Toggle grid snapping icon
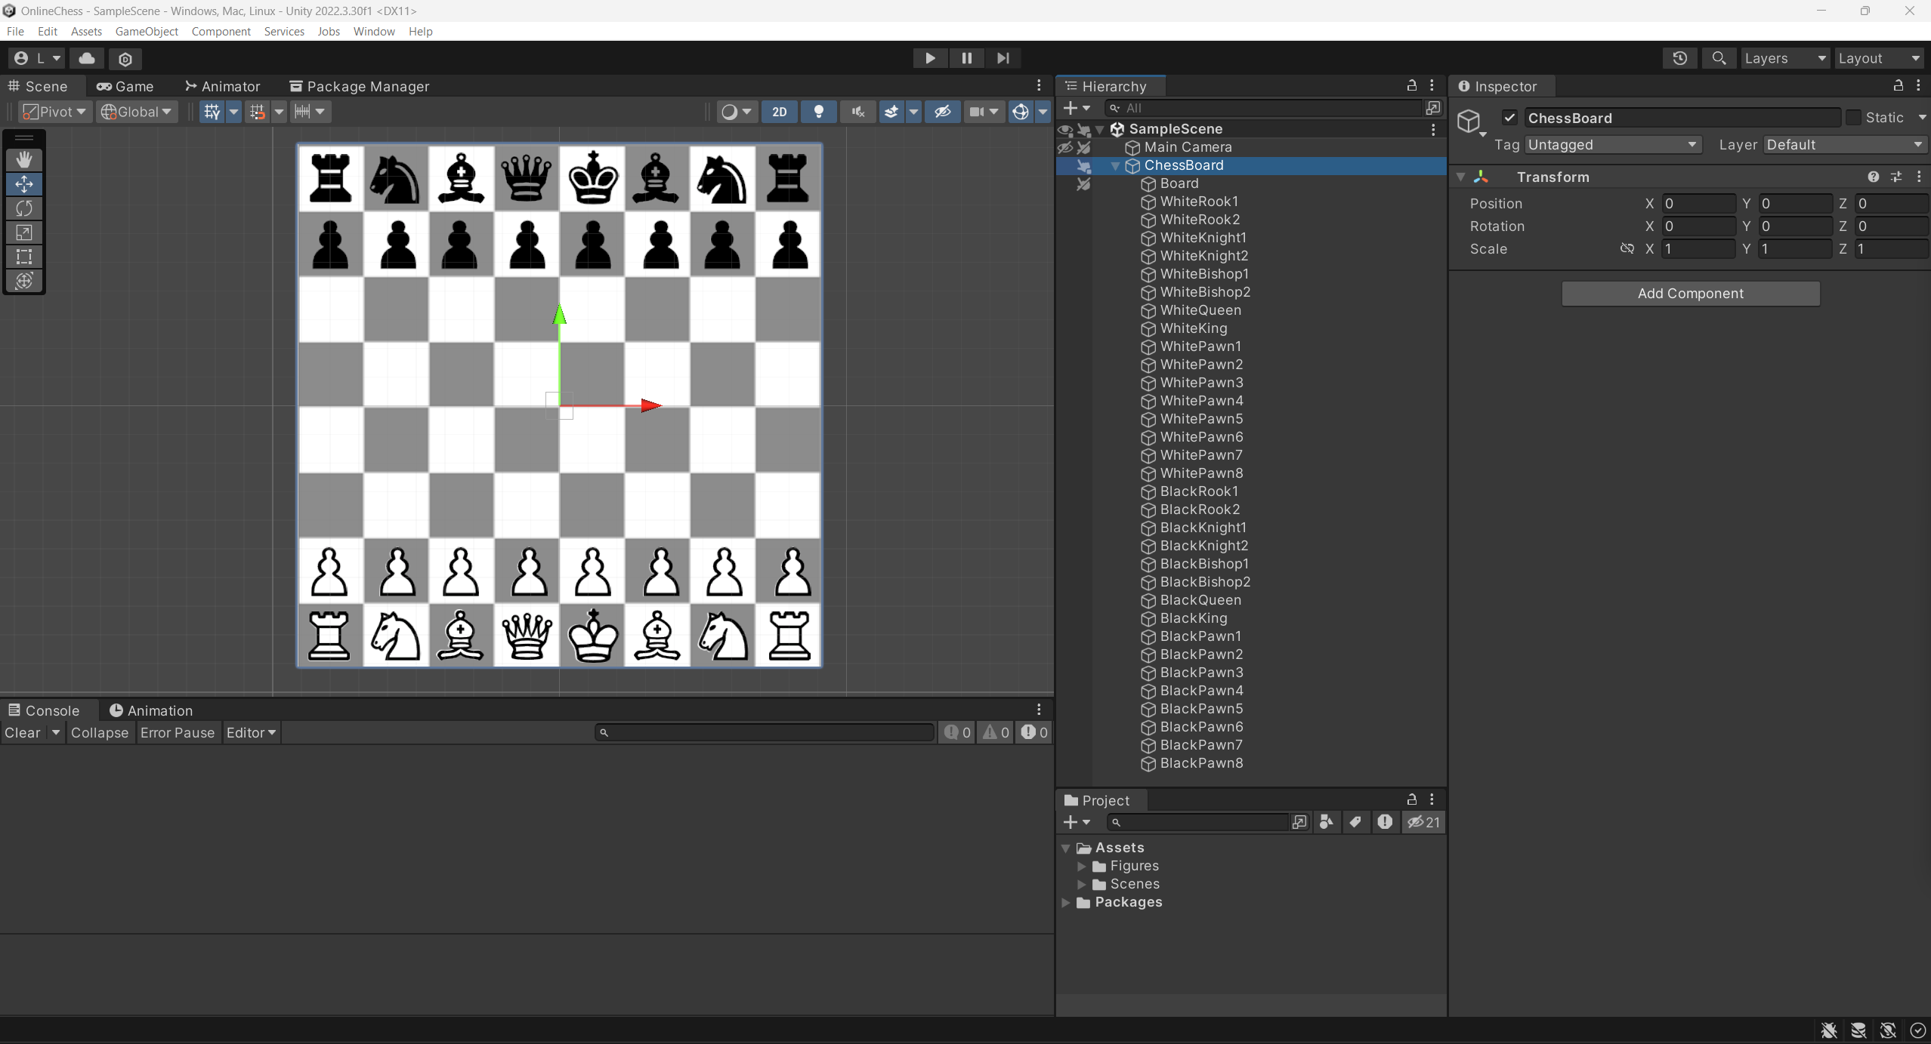Image resolution: width=1931 pixels, height=1044 pixels. pyautogui.click(x=258, y=112)
